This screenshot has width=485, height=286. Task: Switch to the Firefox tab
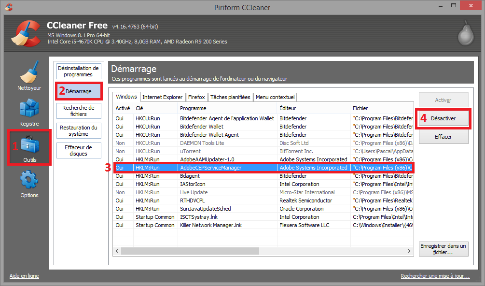click(196, 97)
